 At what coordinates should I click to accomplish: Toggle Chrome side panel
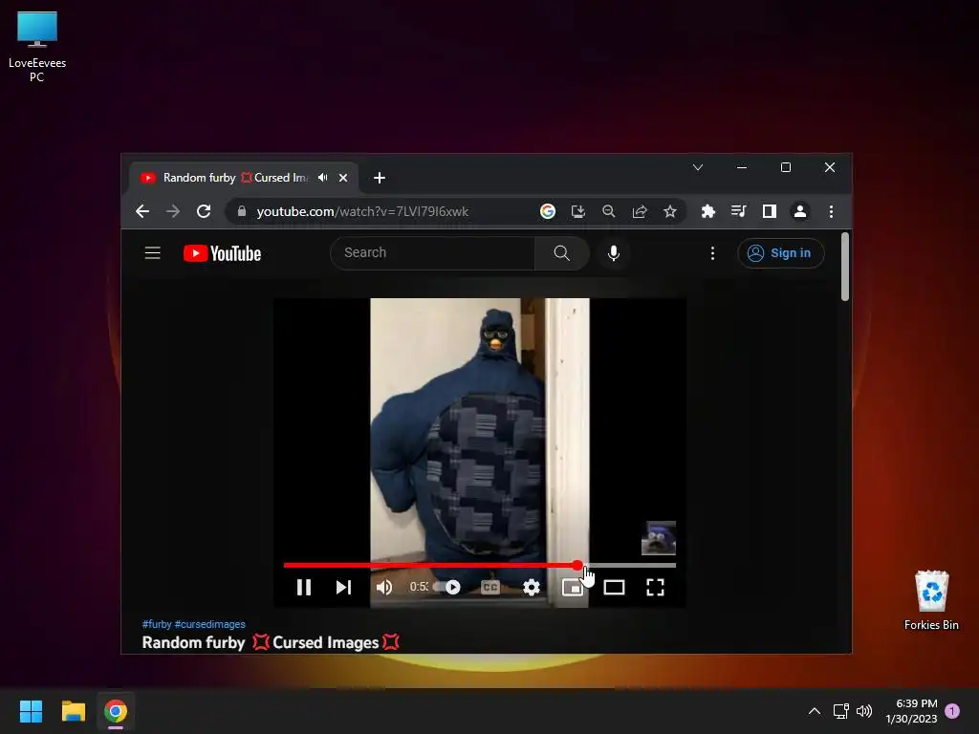point(770,211)
